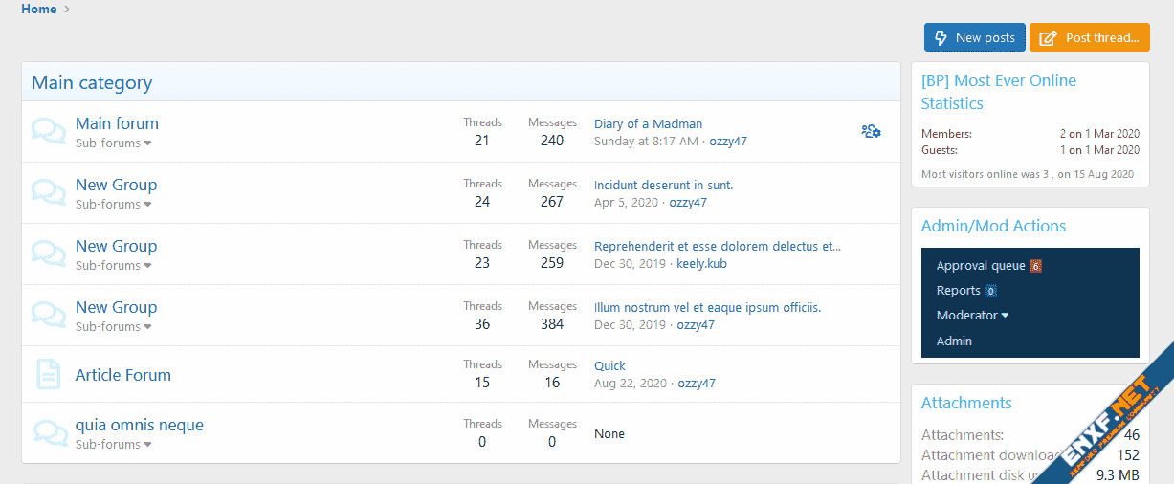Viewport: 1174px width, 484px height.
Task: Open the keely.kub user profile link
Action: click(701, 264)
